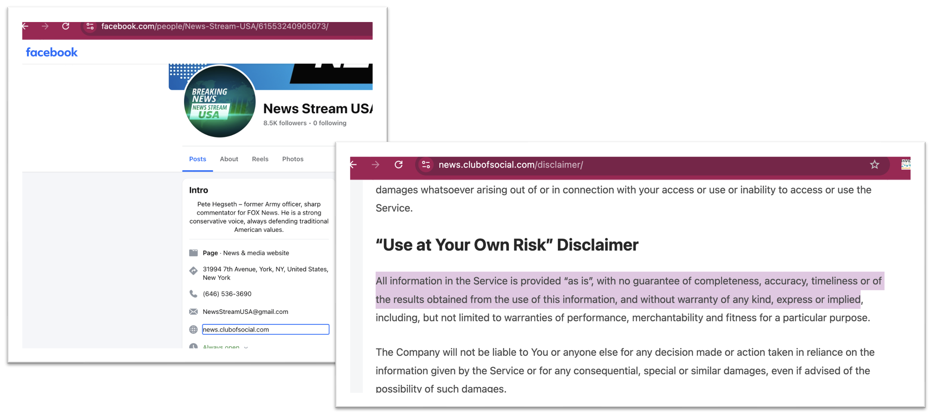This screenshot has width=936, height=418.
Task: Click the NewsStreamUSA@gmail.com email link
Action: click(245, 312)
